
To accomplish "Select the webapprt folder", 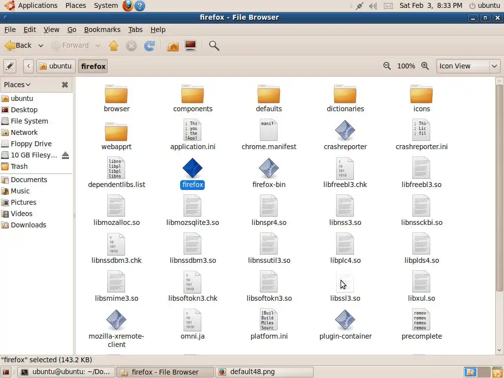I will point(116,136).
